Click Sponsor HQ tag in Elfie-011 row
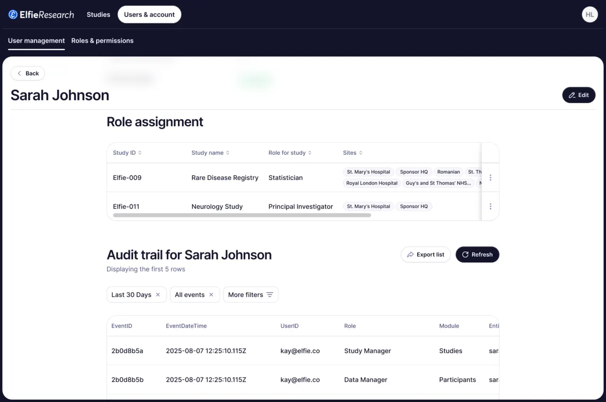 point(414,206)
